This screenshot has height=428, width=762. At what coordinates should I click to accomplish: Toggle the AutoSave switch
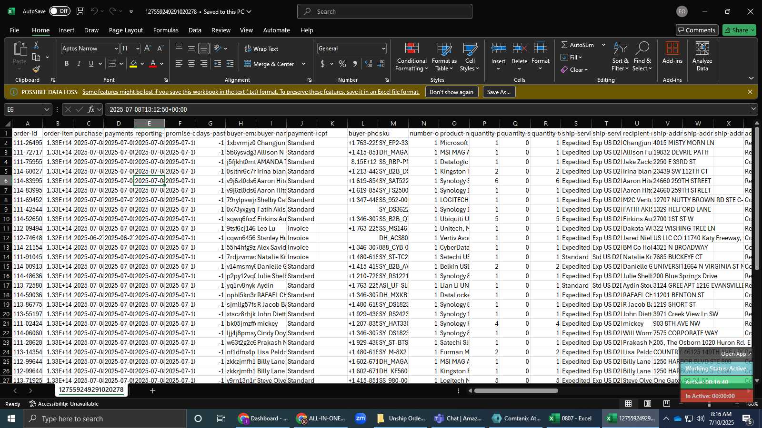click(60, 11)
